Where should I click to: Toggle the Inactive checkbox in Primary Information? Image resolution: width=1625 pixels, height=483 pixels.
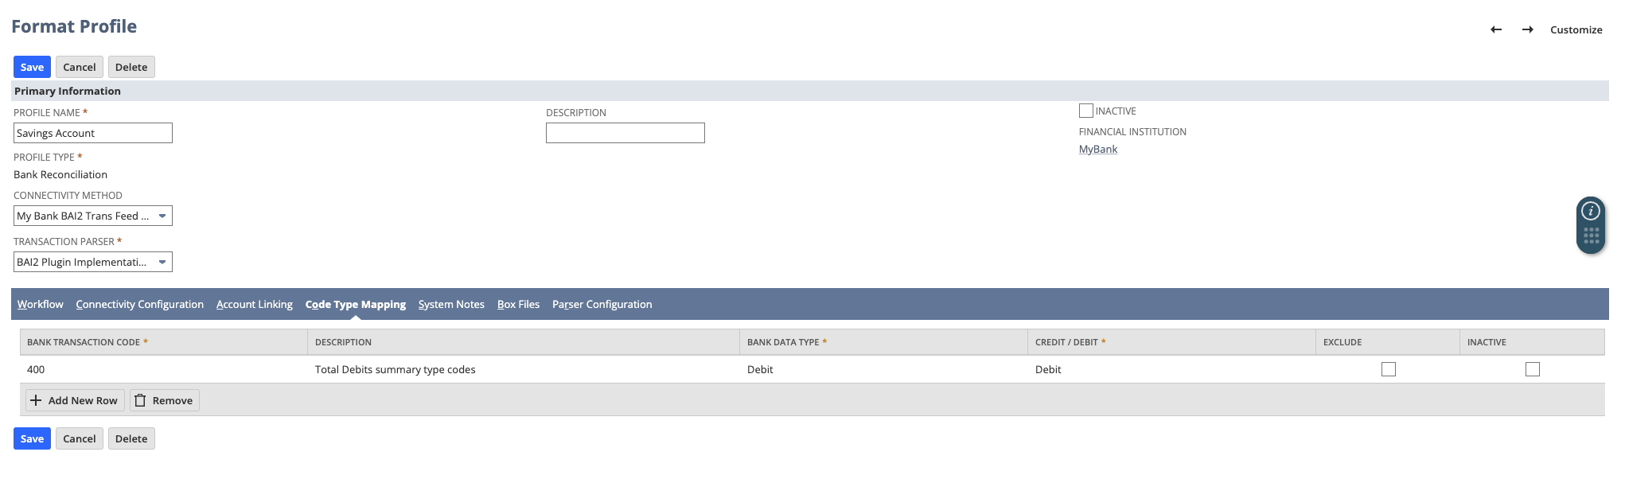click(1085, 111)
